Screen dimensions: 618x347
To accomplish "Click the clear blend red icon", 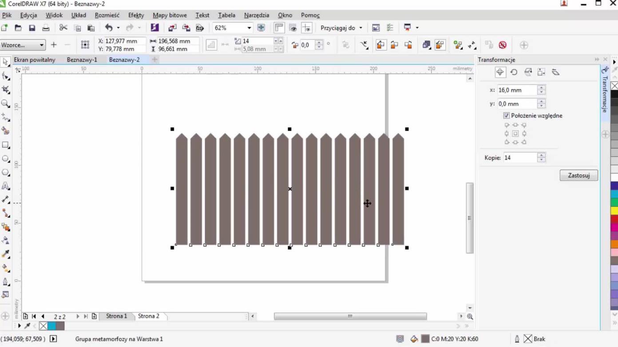I will (503, 45).
